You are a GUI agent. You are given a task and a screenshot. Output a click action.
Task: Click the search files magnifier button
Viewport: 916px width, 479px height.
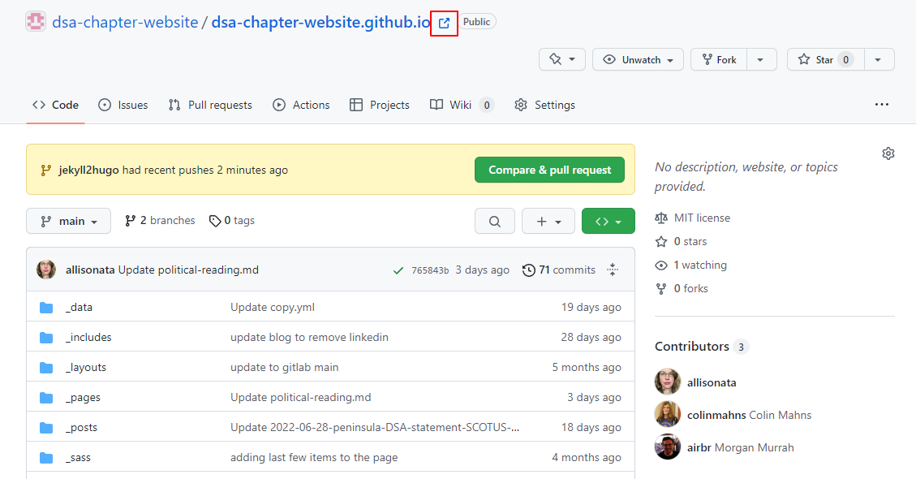(x=495, y=221)
